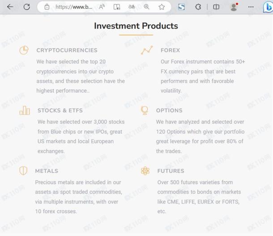
Task: Reload the page with the refresh icon
Action: (x=27, y=7)
